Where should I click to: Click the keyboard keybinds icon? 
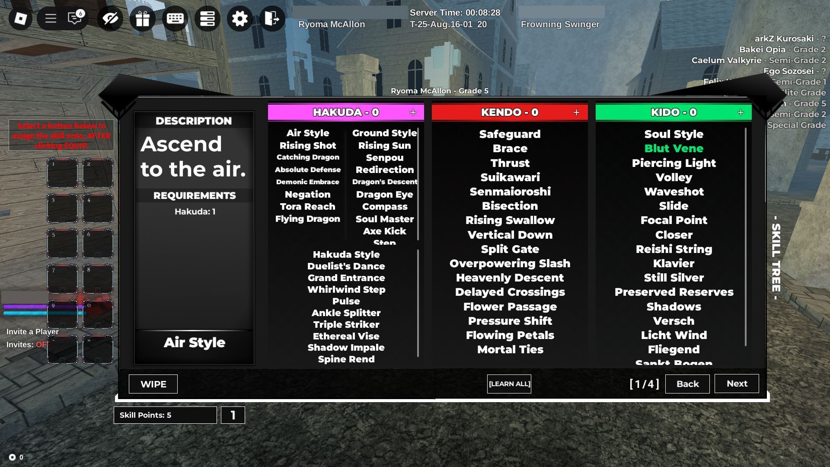point(175,19)
